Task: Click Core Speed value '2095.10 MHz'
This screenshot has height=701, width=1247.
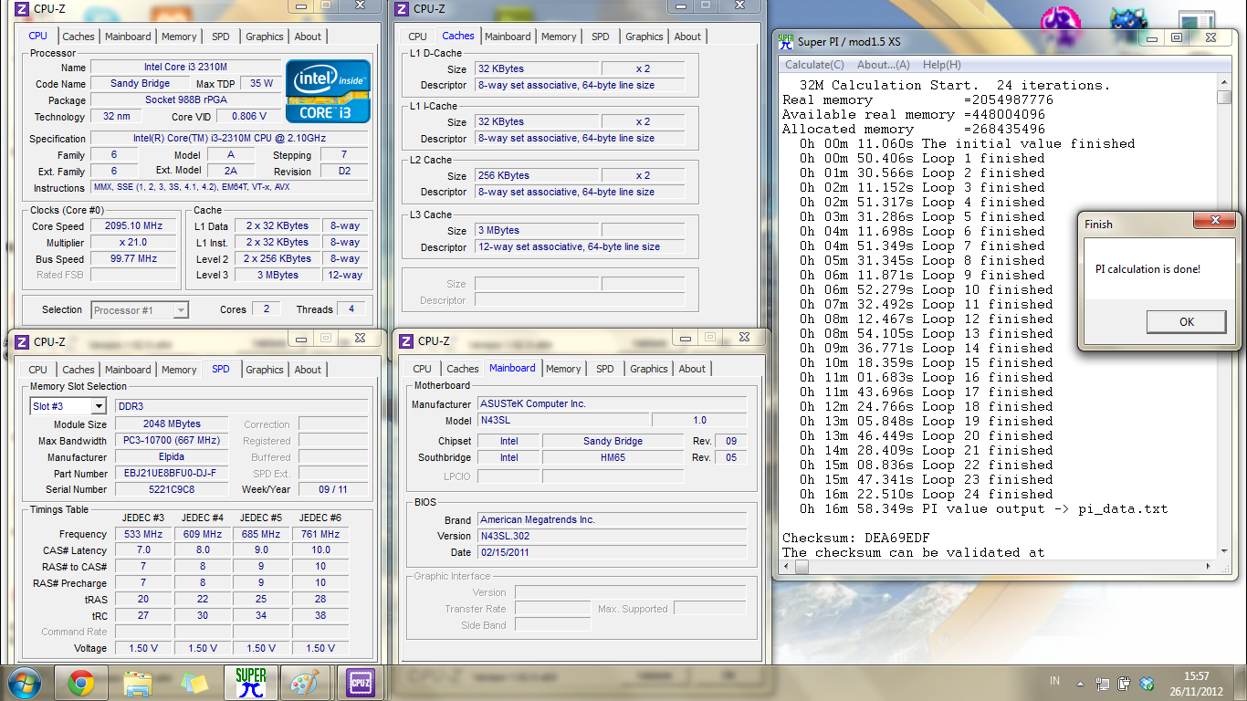Action: (x=134, y=226)
